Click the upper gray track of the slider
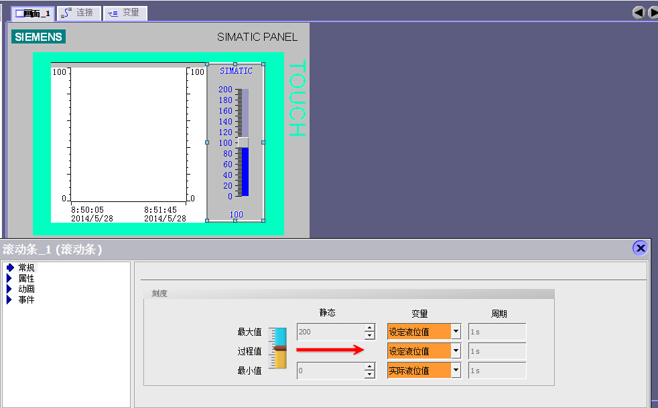 tap(245, 112)
